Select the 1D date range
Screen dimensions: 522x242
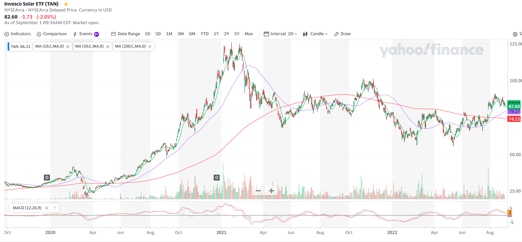coord(148,34)
